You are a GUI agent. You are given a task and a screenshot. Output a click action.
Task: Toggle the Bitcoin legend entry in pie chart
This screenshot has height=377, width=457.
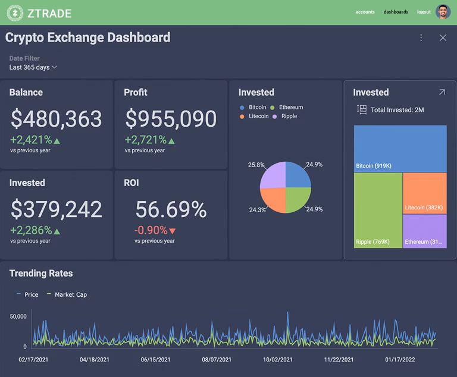coord(253,107)
